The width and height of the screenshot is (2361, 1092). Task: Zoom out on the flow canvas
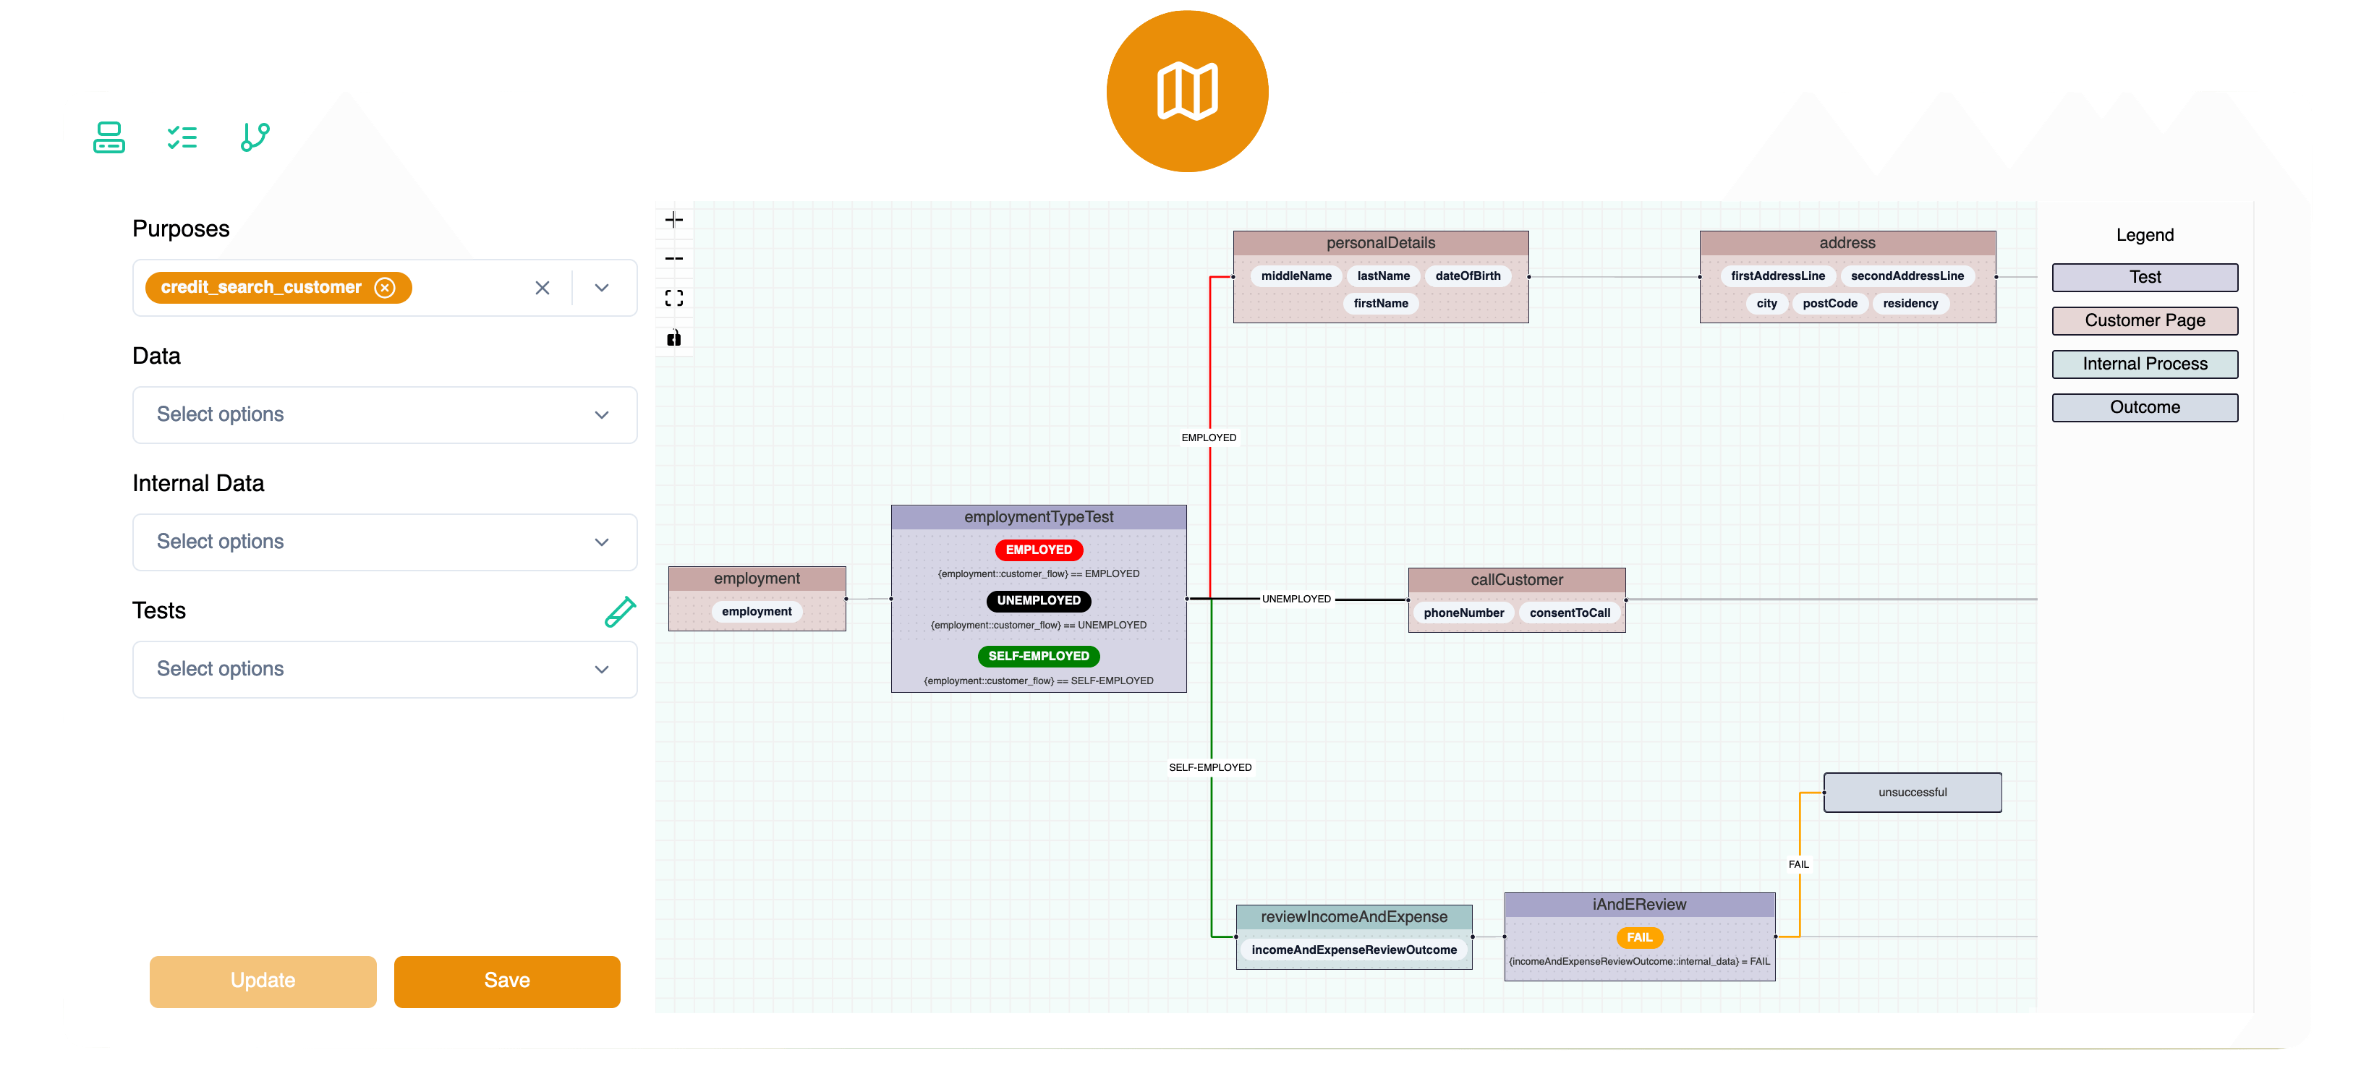673,259
